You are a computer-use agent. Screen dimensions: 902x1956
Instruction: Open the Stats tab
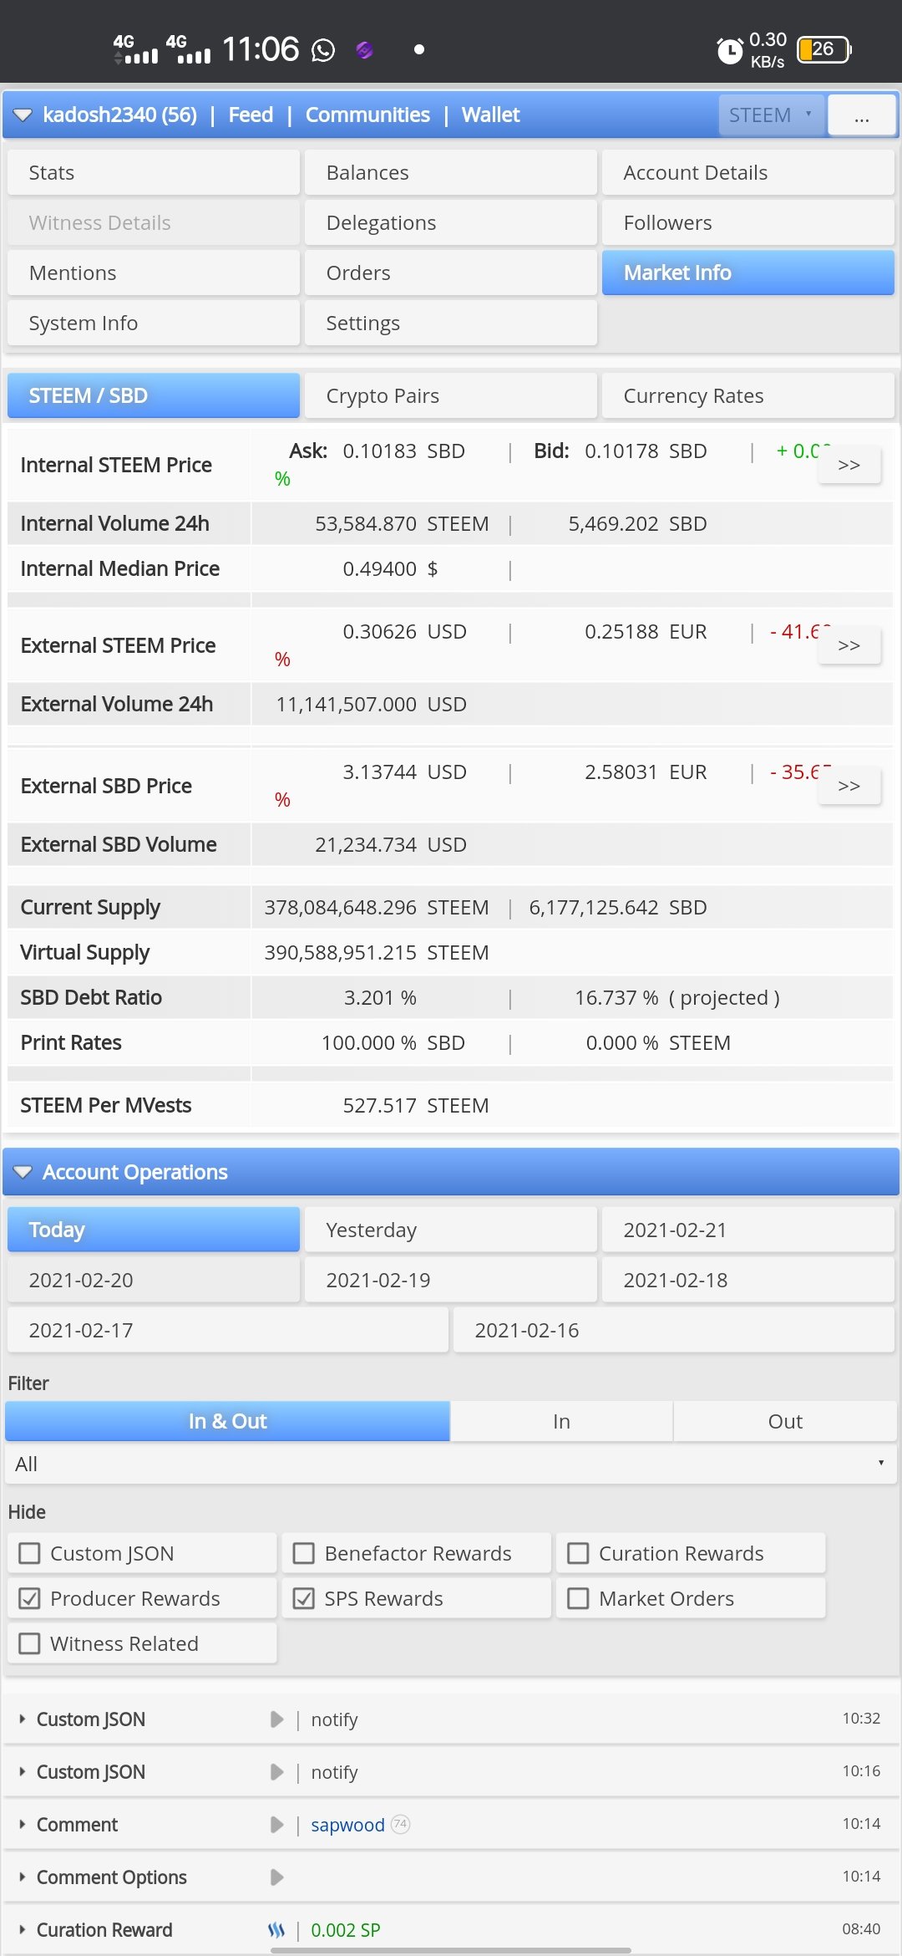[154, 173]
